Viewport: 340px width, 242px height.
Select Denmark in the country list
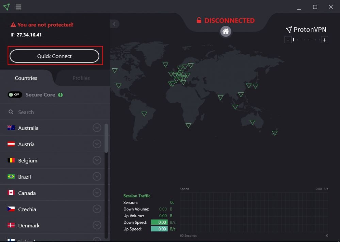(29, 225)
